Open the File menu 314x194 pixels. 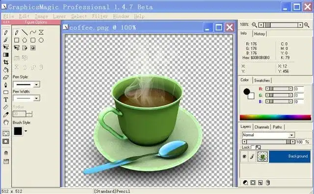pyautogui.click(x=9, y=16)
